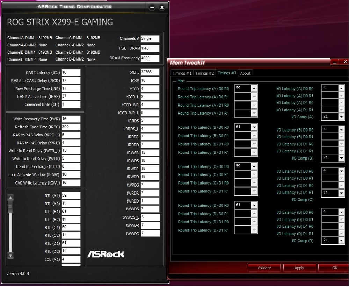Click the FSB : DRAM ratio field
Screen dimensions: 349x287
(x=150, y=48)
